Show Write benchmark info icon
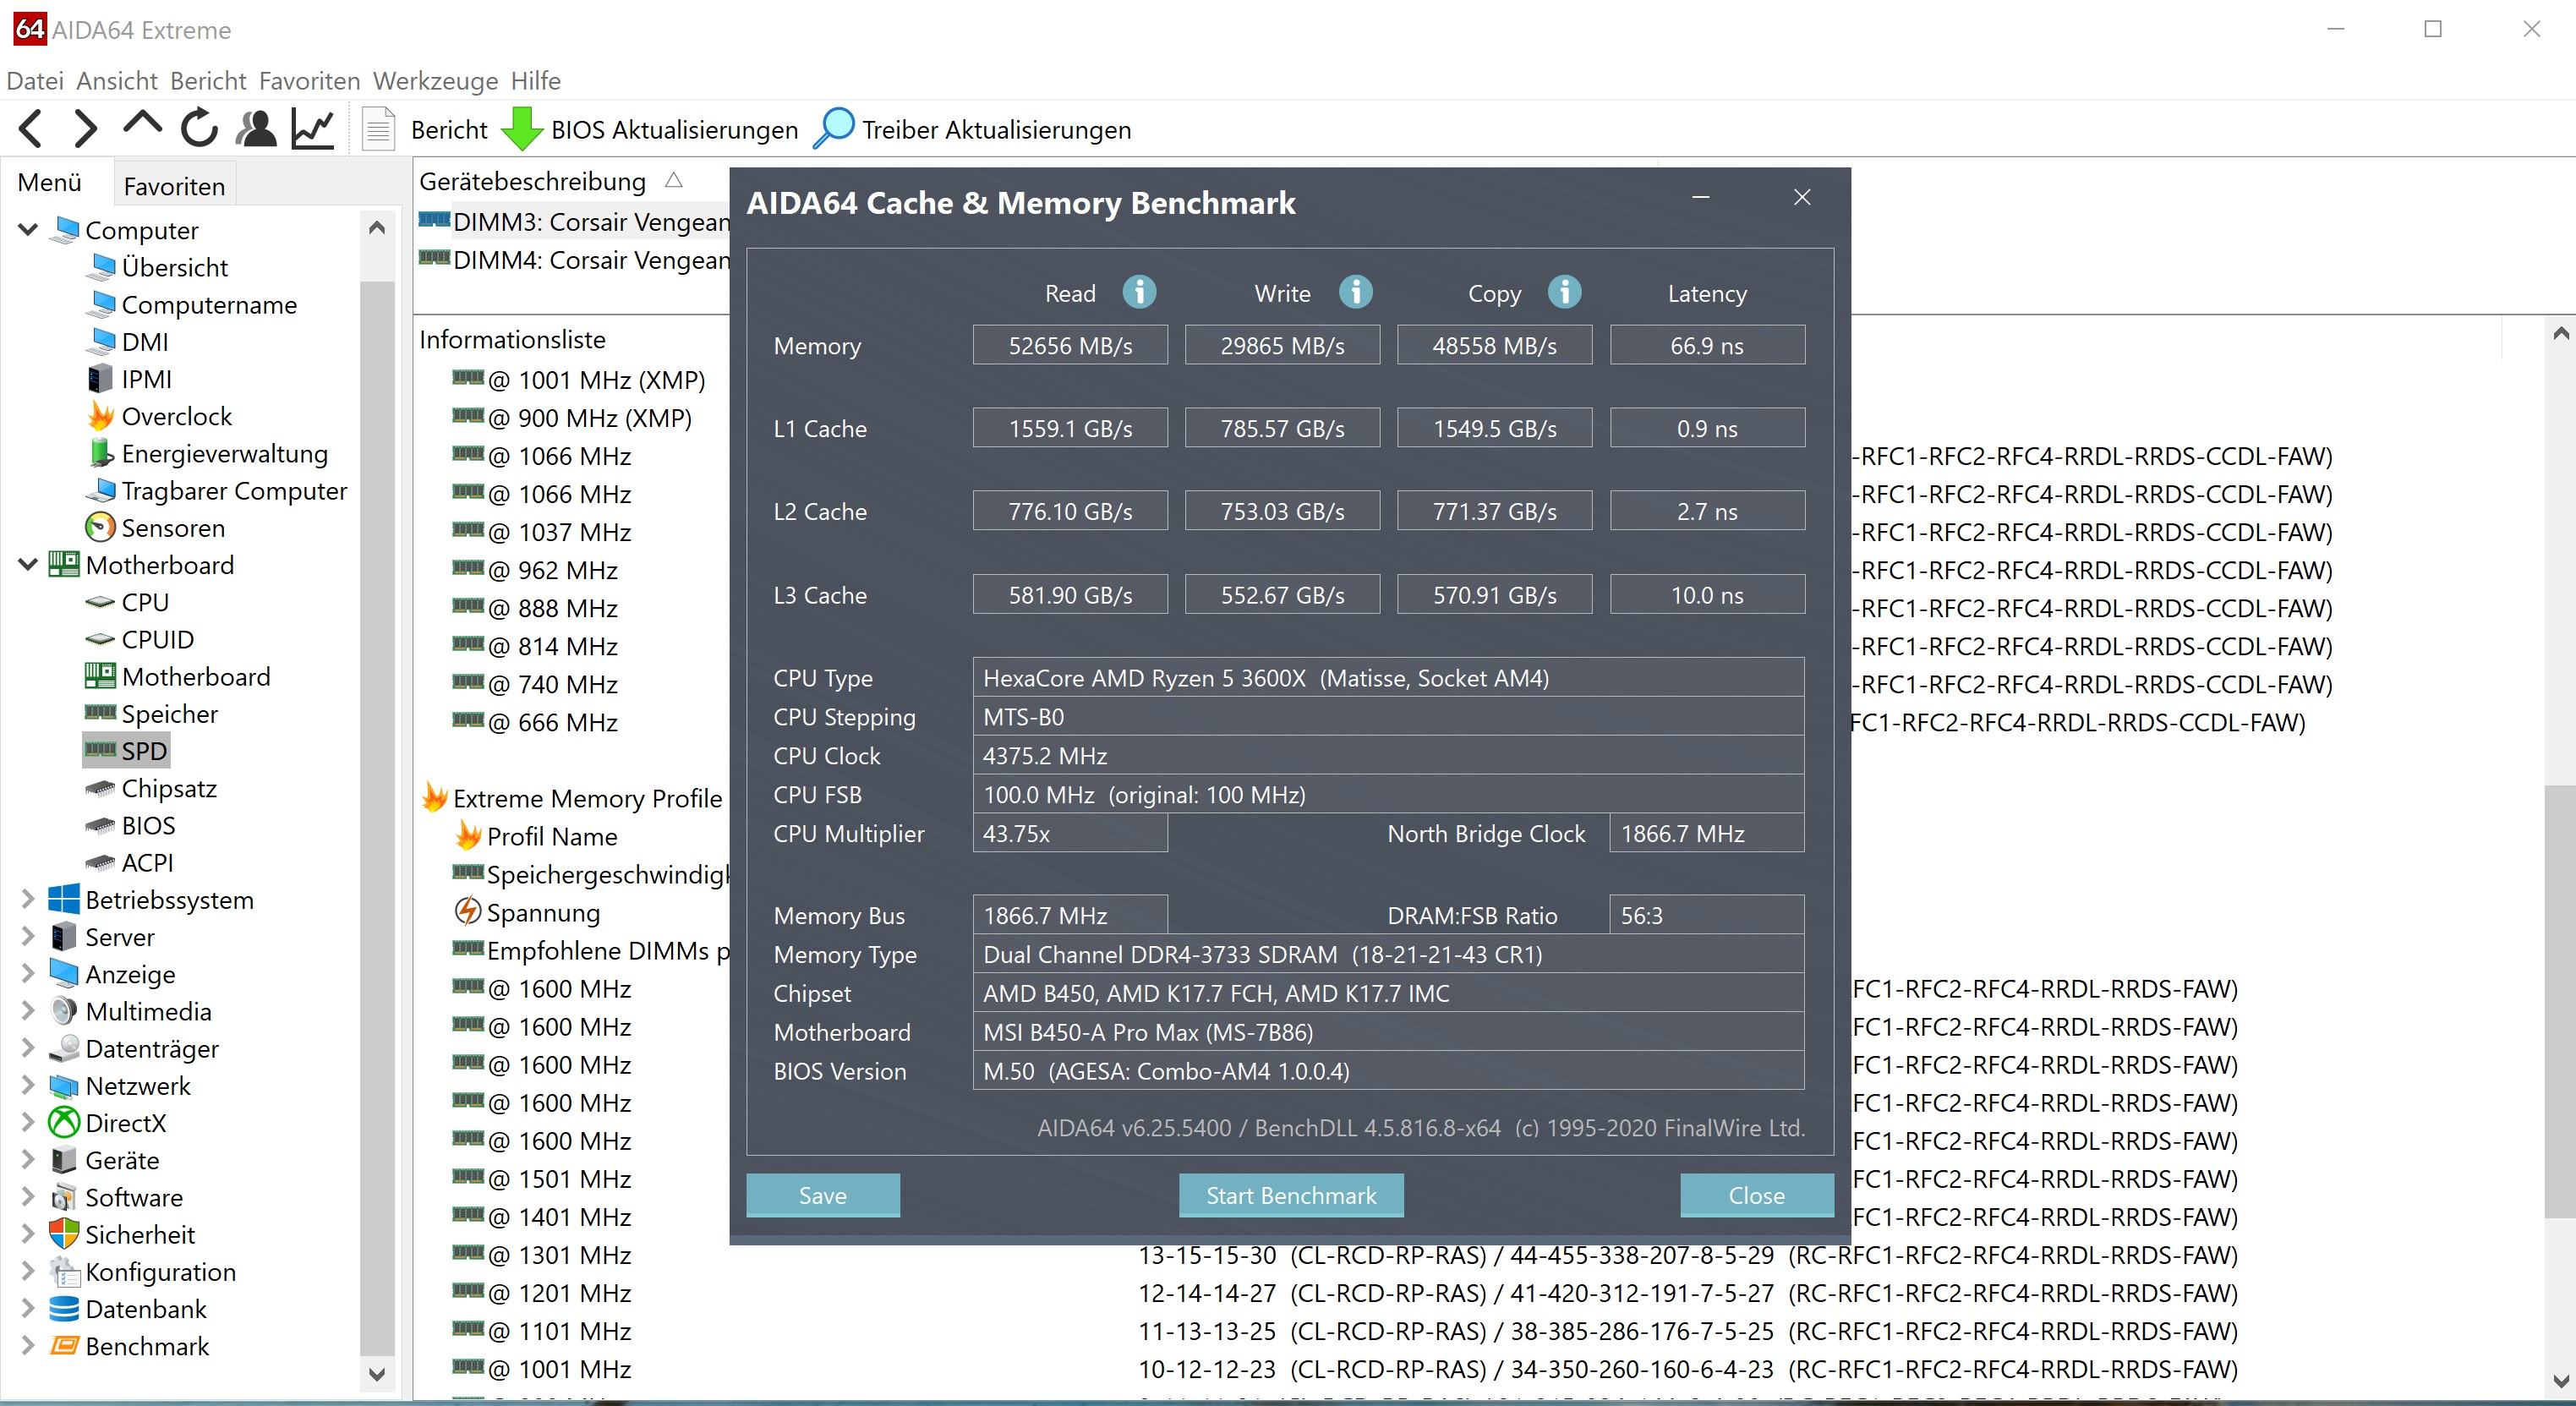 tap(1355, 292)
